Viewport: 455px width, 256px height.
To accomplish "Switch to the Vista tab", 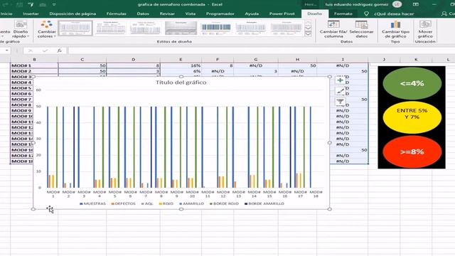I will 191,14.
